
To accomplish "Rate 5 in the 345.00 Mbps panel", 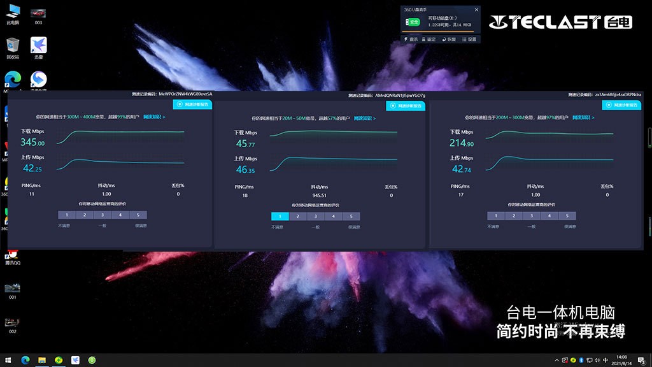I will (138, 215).
